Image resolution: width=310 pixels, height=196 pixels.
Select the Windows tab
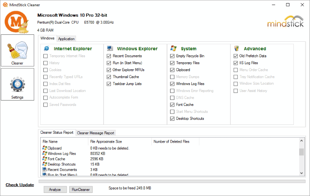tap(47, 38)
